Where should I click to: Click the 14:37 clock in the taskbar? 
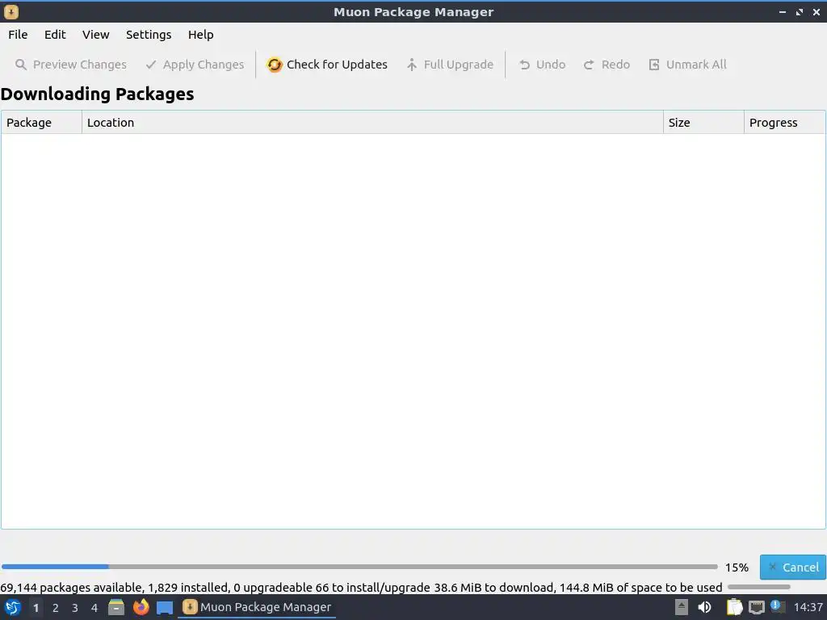coord(808,607)
